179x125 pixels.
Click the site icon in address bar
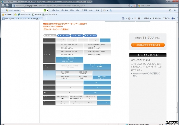pyautogui.click(x=14, y=6)
